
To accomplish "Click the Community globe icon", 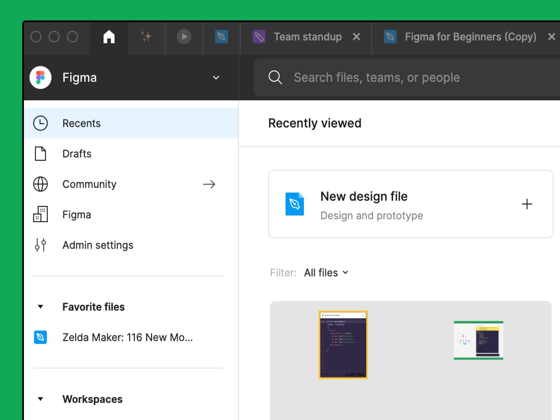I will (x=41, y=184).
